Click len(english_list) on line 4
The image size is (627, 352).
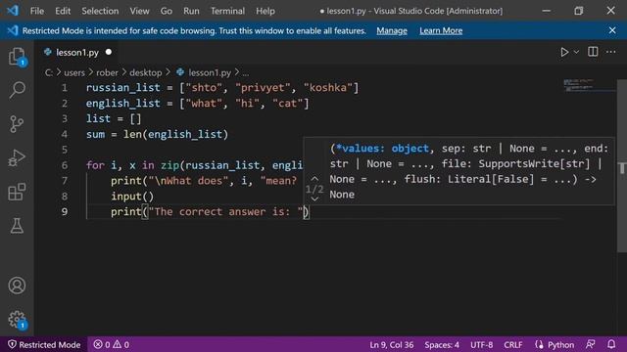[175, 135]
